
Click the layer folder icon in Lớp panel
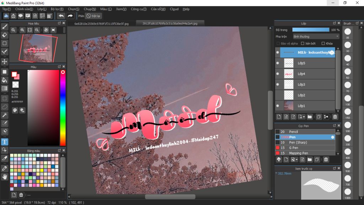[x=310, y=117]
